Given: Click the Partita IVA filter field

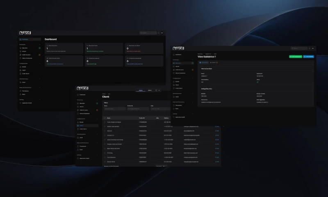Looking at the screenshot, I should coord(138,109).
